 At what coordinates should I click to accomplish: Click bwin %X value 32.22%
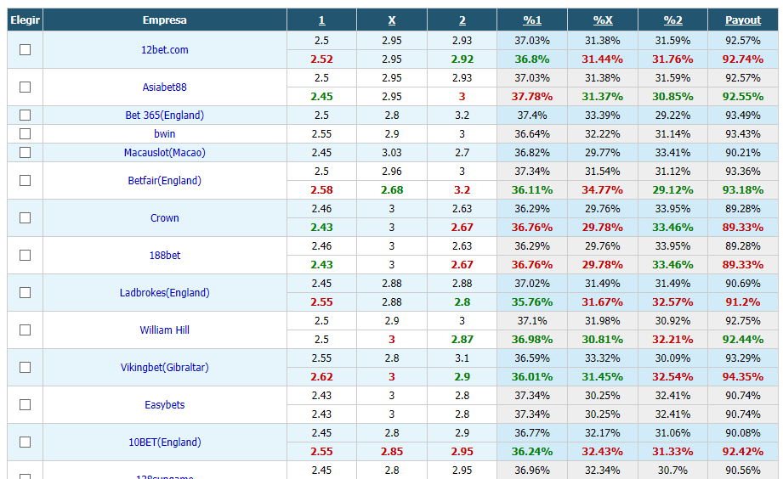coord(603,133)
